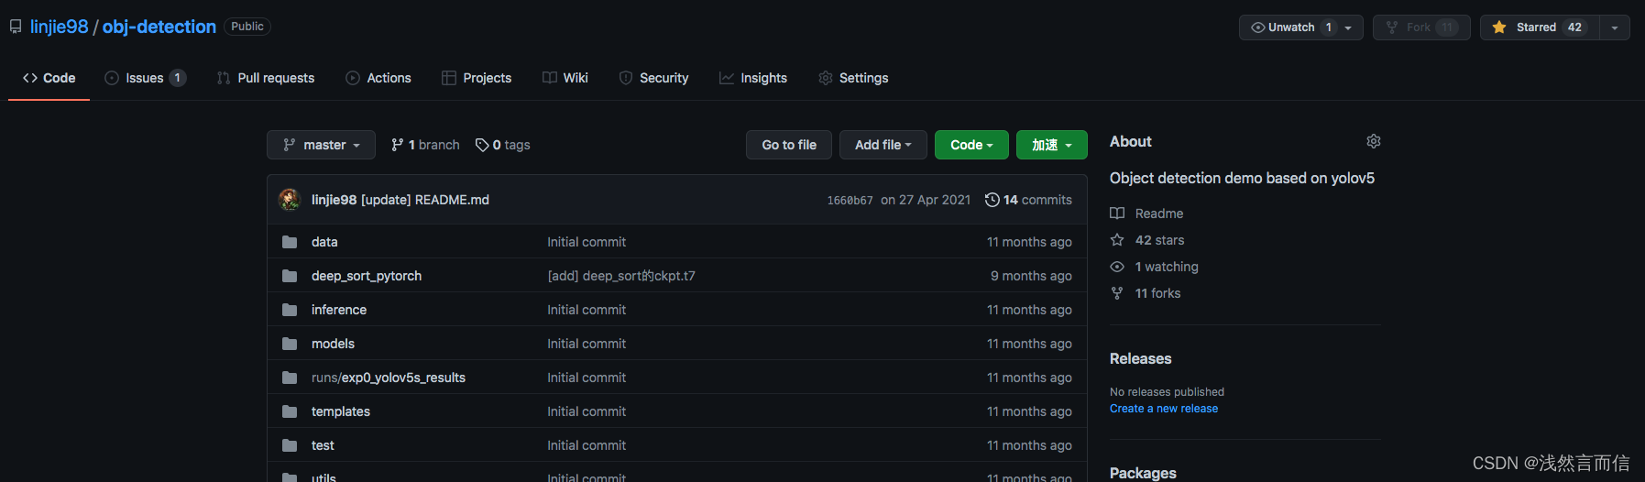Click the repository icon beside linjie98

pos(16,27)
